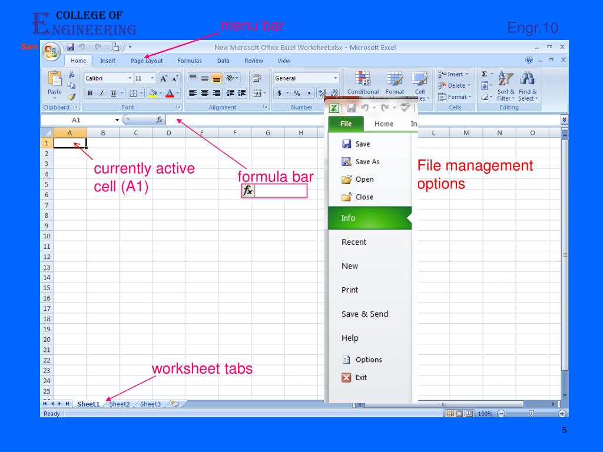Open the Review ribbon tab
The image size is (603, 452).
click(253, 61)
